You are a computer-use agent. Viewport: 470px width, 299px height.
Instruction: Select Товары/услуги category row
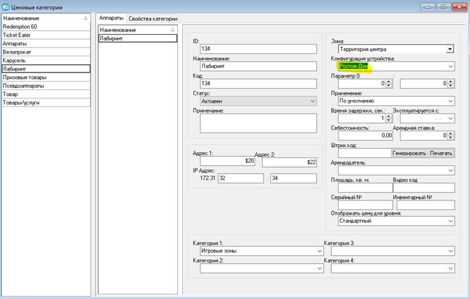pyautogui.click(x=46, y=102)
